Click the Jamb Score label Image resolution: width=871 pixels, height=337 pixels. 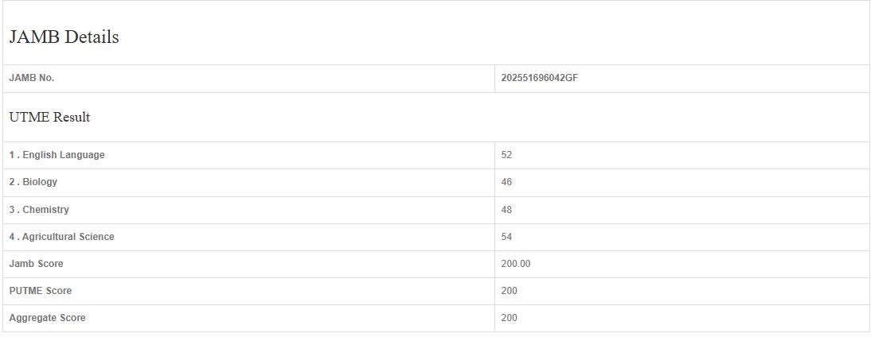(36, 264)
